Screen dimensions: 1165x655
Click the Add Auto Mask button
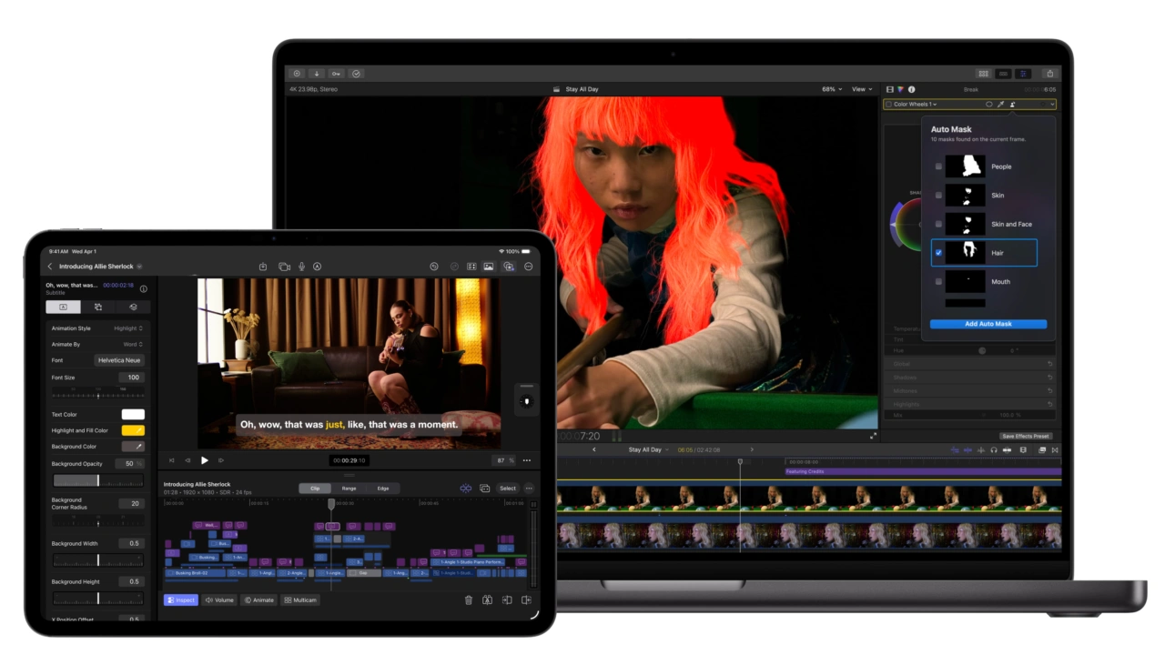coord(988,324)
